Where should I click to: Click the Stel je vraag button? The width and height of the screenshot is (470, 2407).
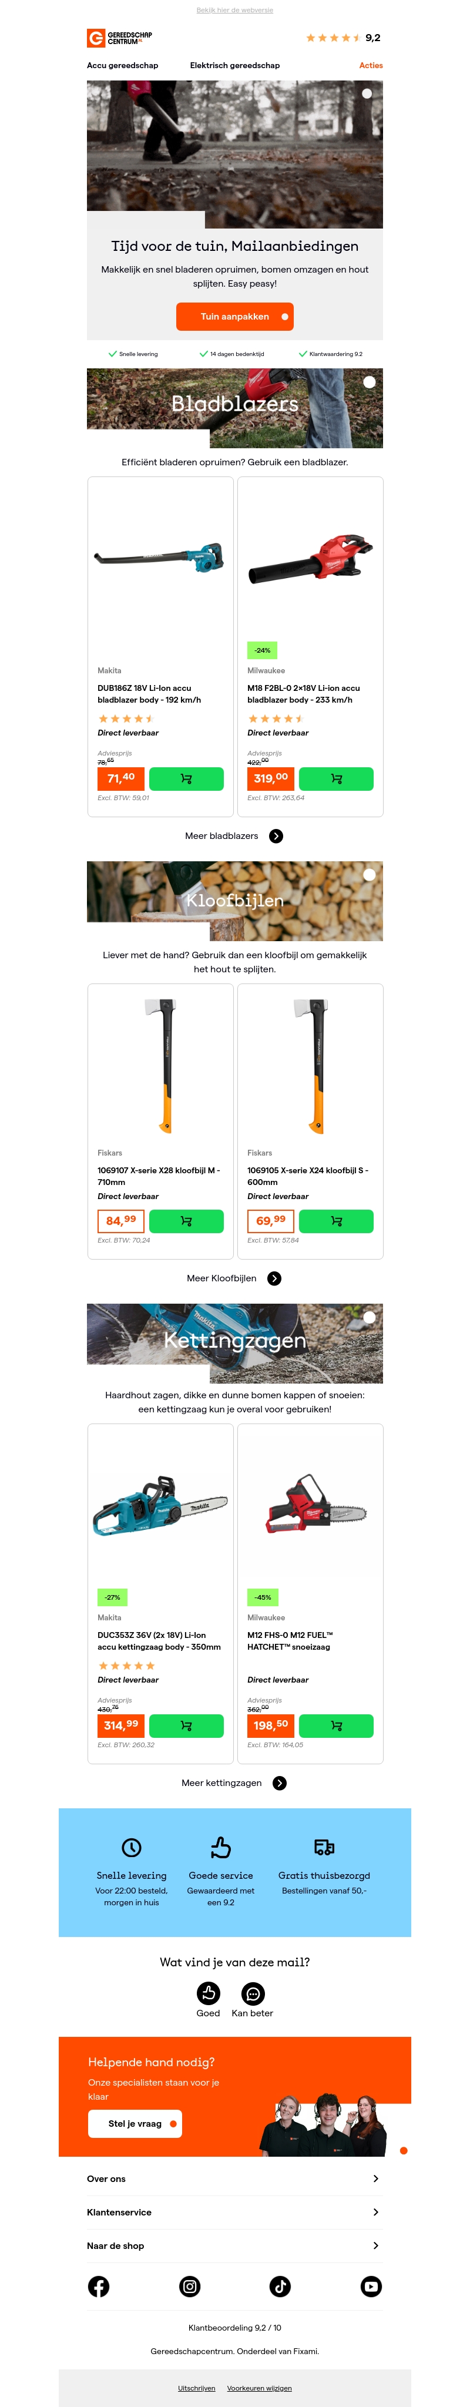click(135, 2123)
